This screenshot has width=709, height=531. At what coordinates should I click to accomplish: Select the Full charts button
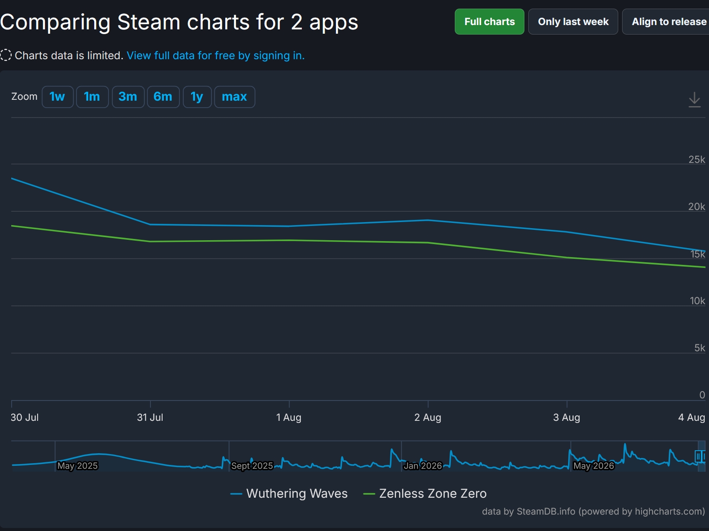489,22
